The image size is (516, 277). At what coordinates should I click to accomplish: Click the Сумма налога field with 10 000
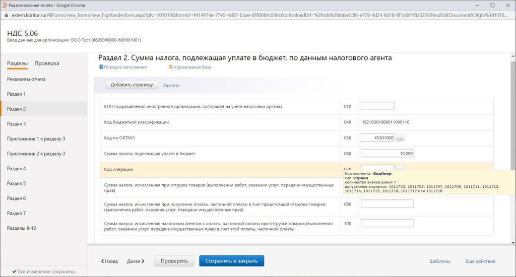point(387,154)
